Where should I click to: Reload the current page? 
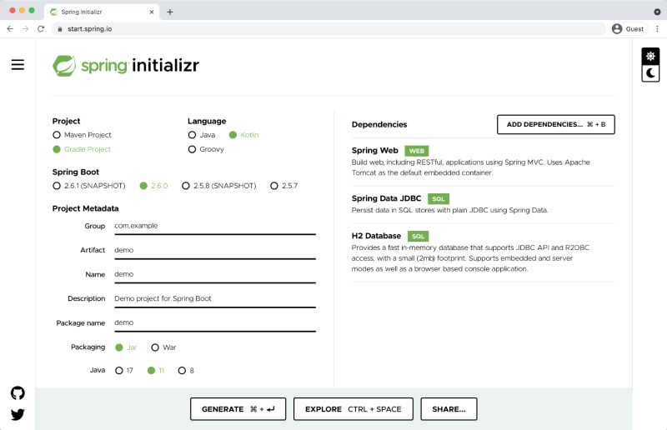coord(41,29)
